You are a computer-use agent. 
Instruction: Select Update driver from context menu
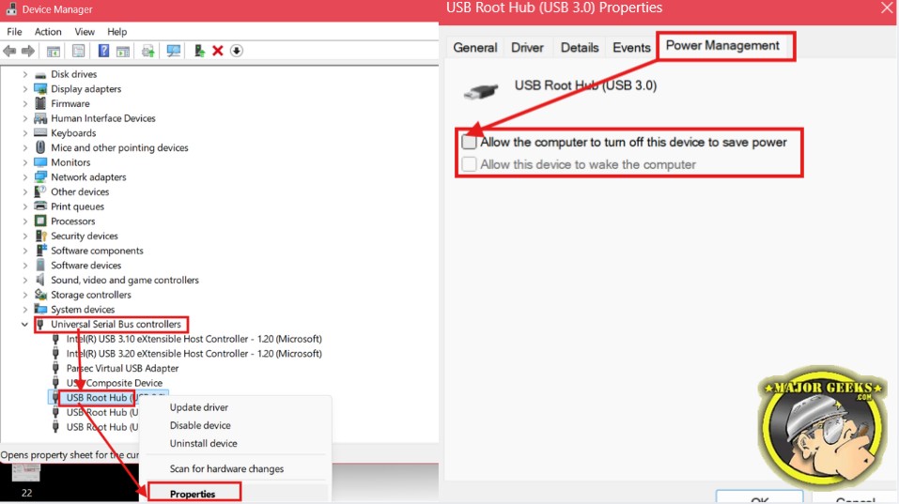click(199, 407)
